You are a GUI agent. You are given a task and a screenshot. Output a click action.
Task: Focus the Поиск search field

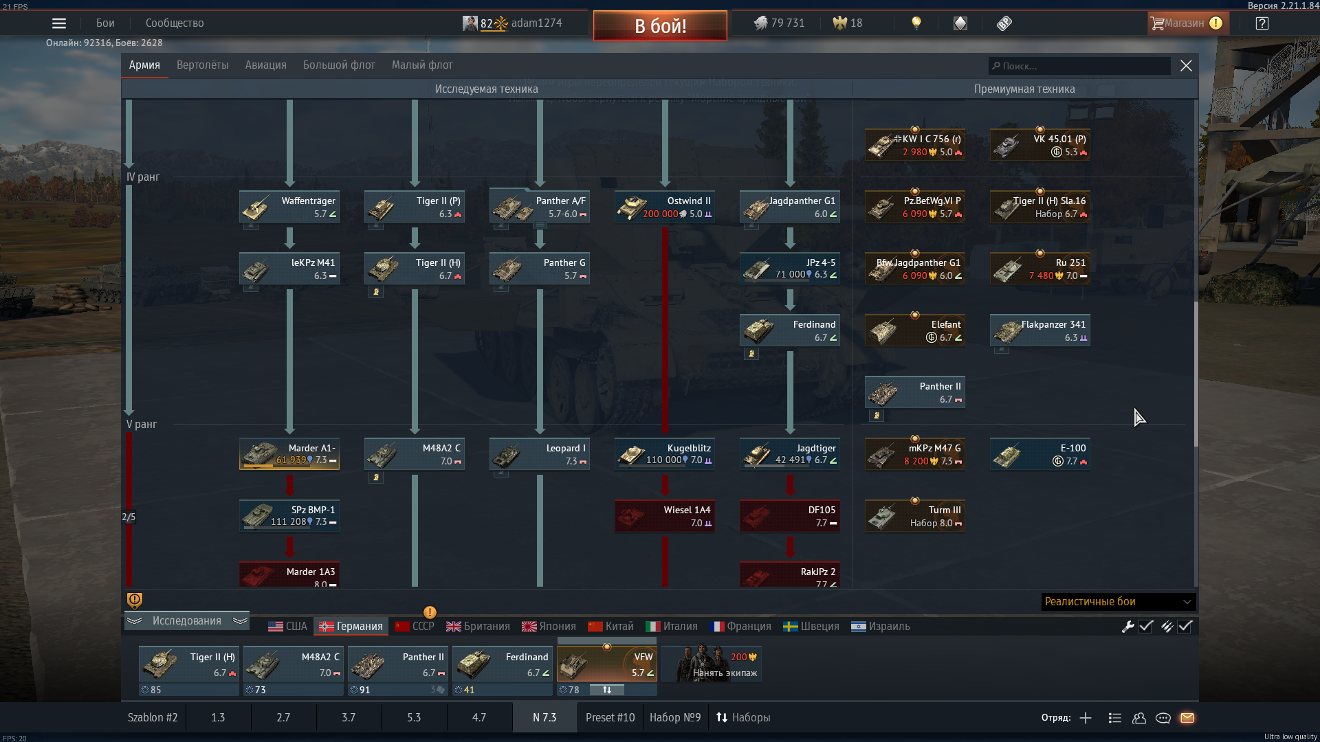(1079, 66)
